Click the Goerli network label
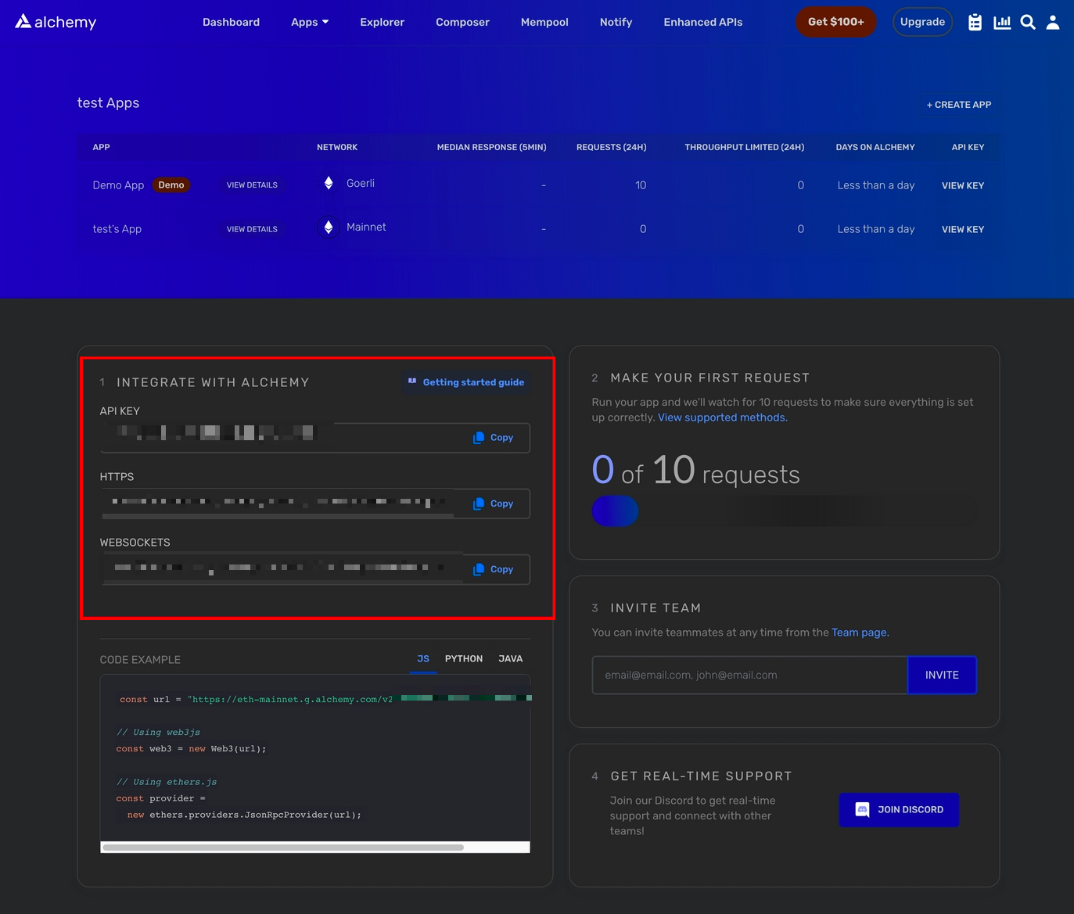This screenshot has width=1074, height=914. (x=361, y=183)
